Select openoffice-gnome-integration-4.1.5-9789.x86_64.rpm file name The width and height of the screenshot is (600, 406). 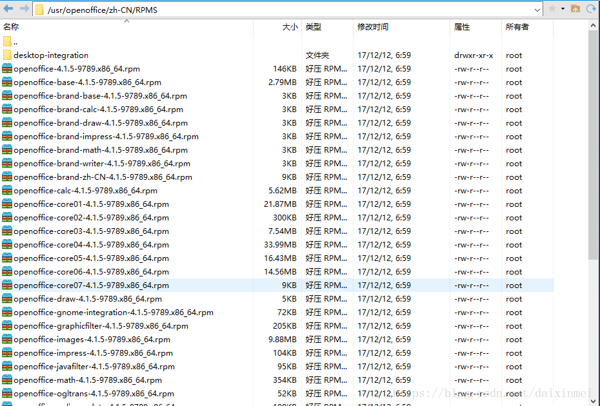click(114, 313)
